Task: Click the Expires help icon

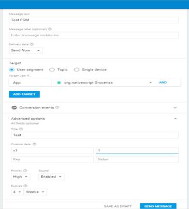Action: pos(25,186)
